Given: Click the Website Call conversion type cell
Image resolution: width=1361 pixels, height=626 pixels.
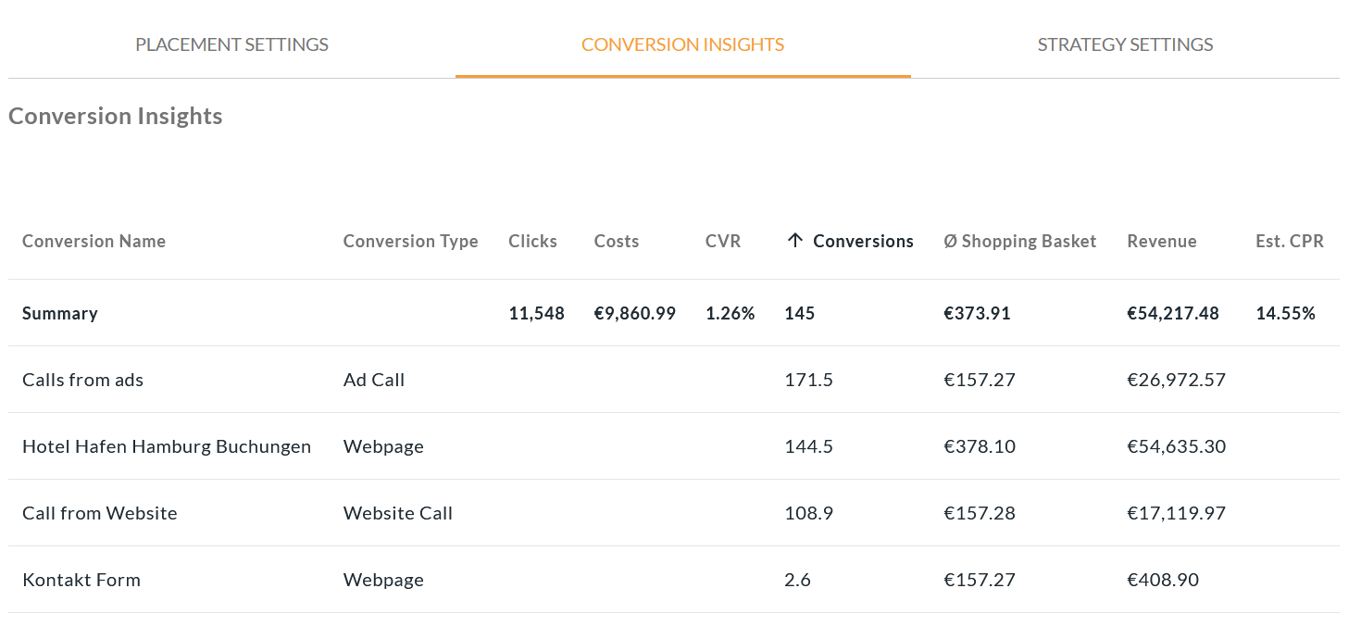Looking at the screenshot, I should coord(398,513).
